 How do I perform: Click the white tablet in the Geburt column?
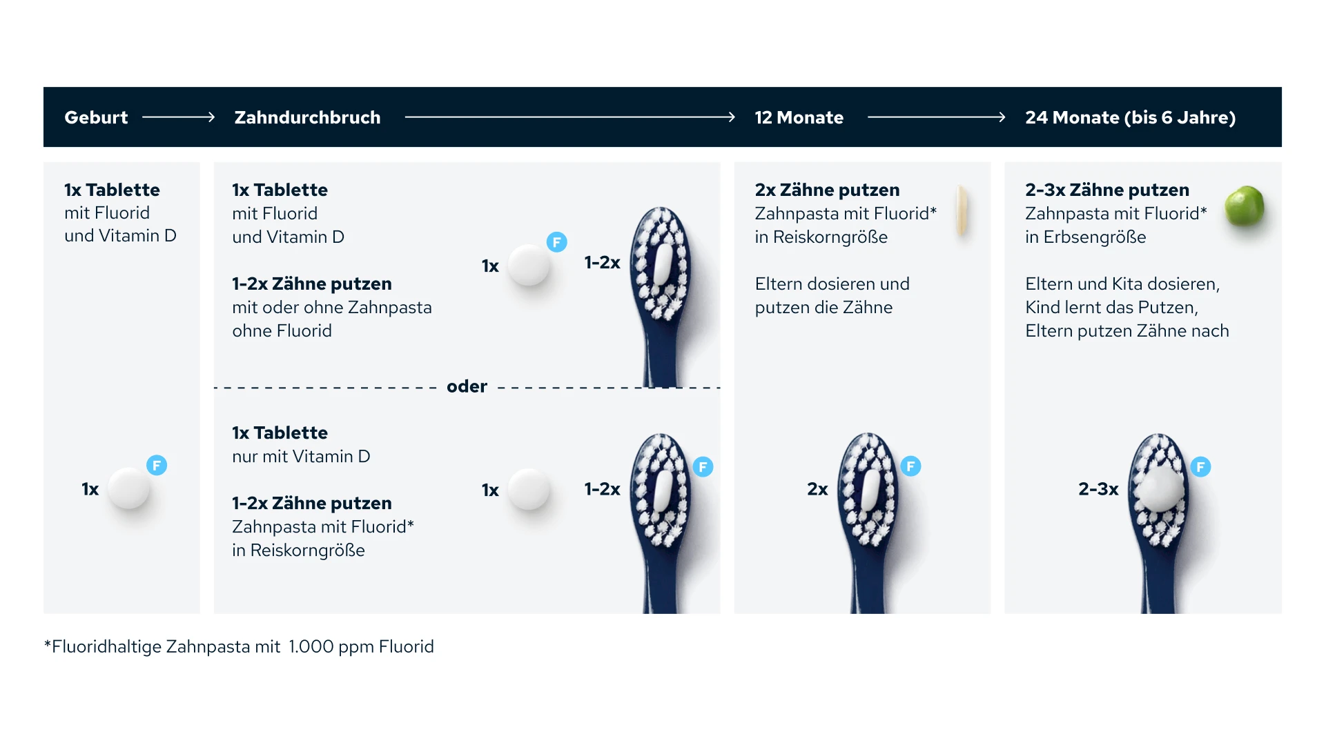tap(128, 488)
